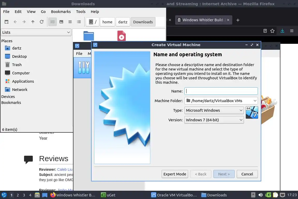
Task: Open the Help menu in file manager
Action: tap(95, 12)
